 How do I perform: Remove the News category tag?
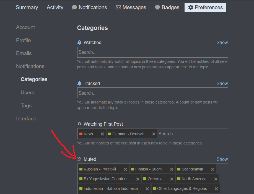pyautogui.click(x=102, y=134)
